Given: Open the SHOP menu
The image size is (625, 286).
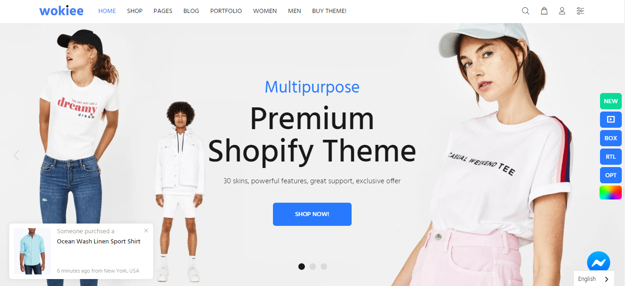Looking at the screenshot, I should click(x=135, y=11).
